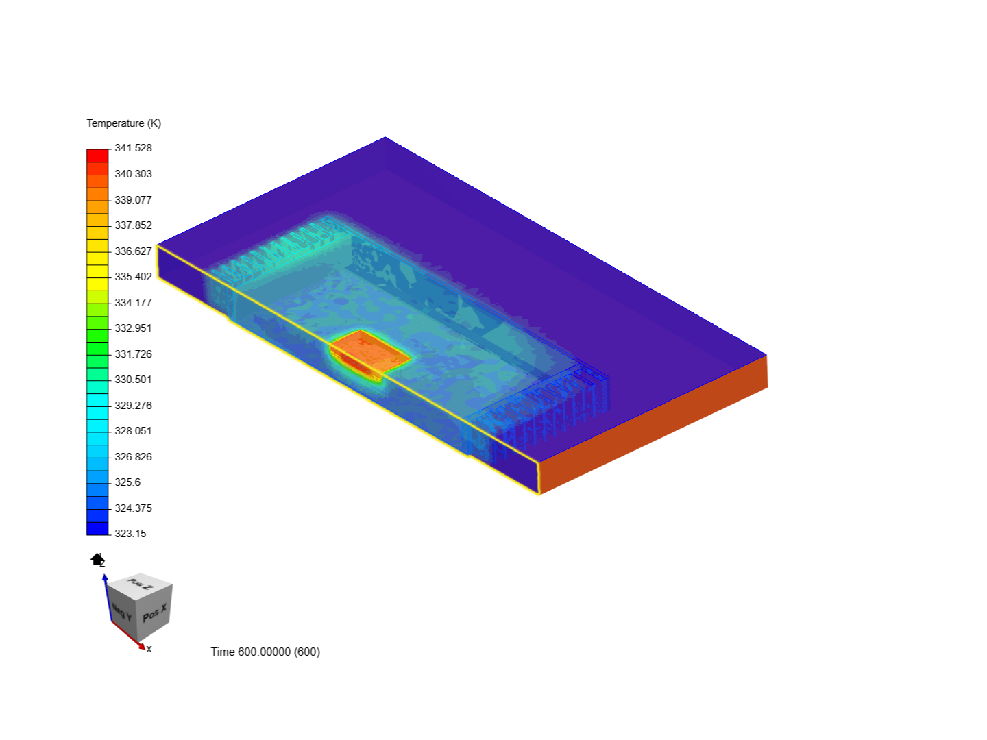Click the 331.726 legend value
Image resolution: width=987 pixels, height=740 pixels.
[x=133, y=354]
